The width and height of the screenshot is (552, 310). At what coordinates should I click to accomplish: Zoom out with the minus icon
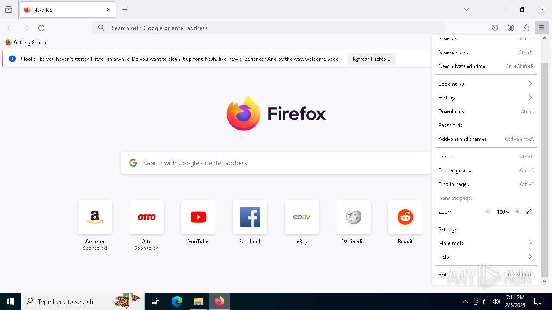488,211
